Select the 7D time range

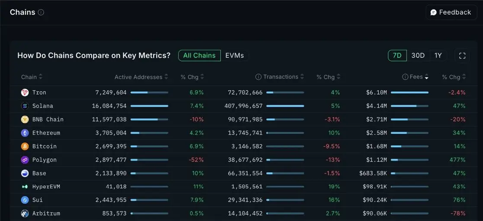click(397, 56)
